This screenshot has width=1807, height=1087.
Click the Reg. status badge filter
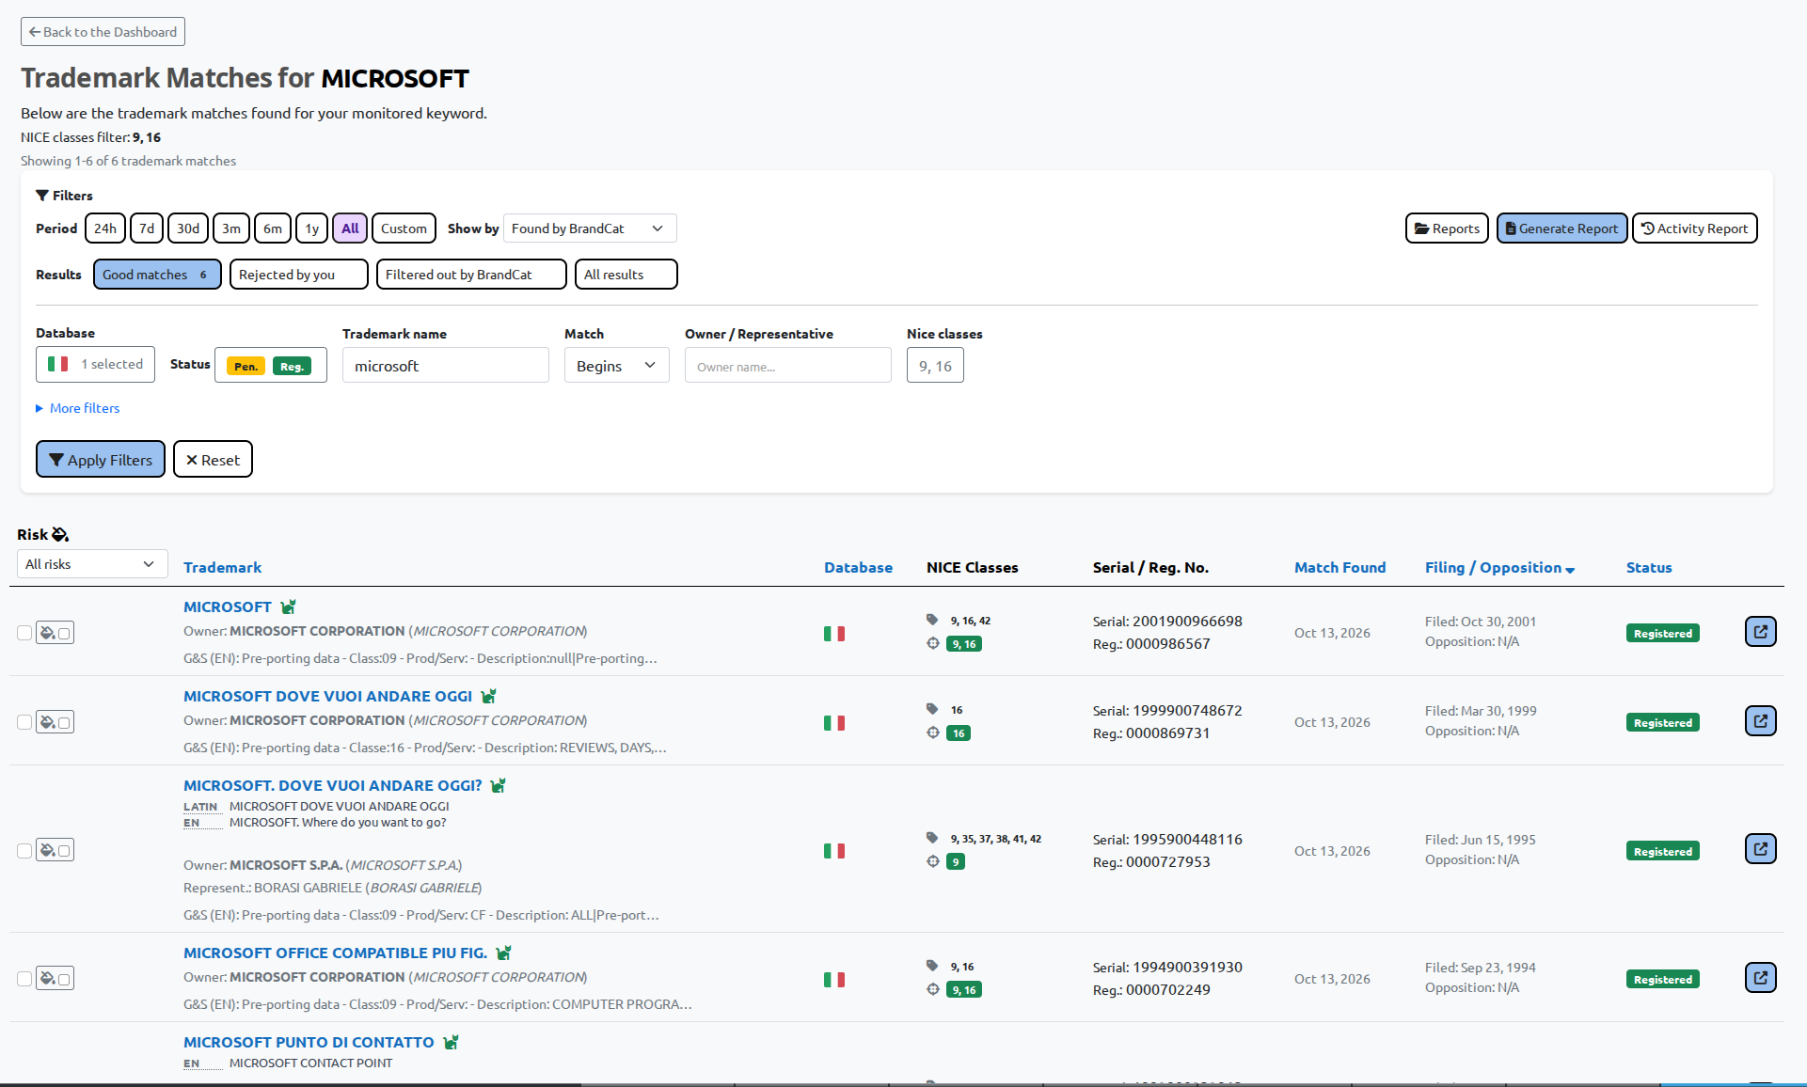tap(292, 366)
